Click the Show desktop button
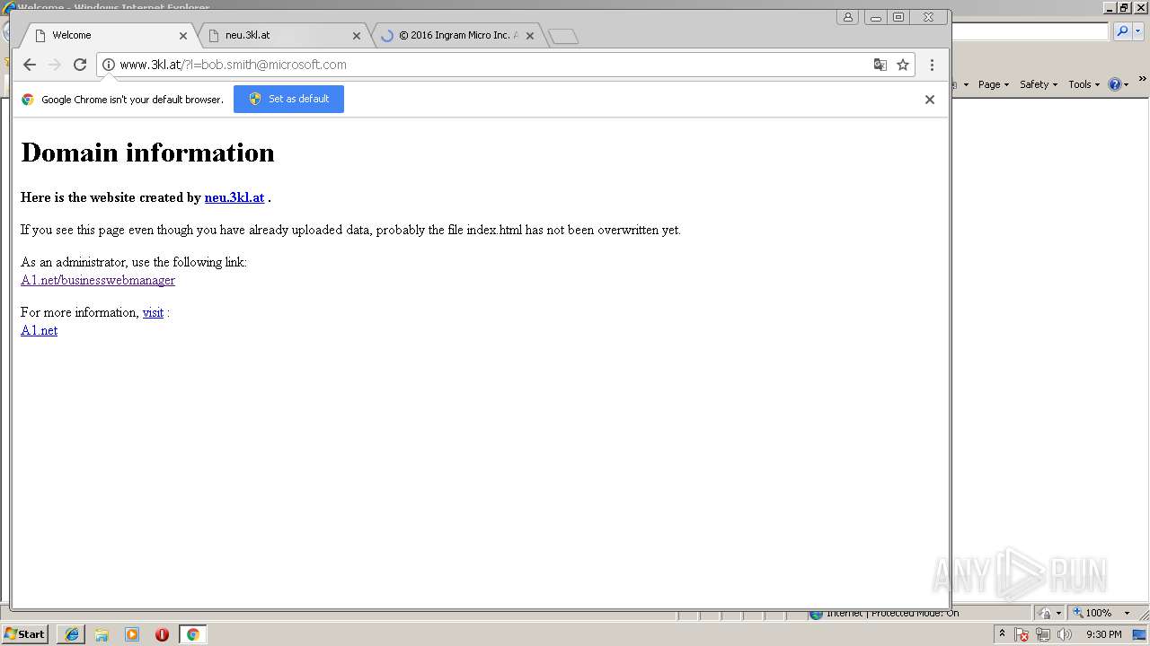The width and height of the screenshot is (1150, 646). [1140, 634]
